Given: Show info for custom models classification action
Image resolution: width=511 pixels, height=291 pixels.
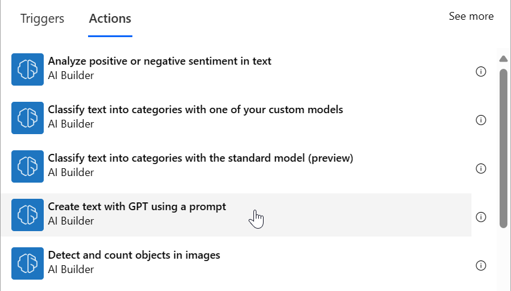Looking at the screenshot, I should (x=480, y=120).
